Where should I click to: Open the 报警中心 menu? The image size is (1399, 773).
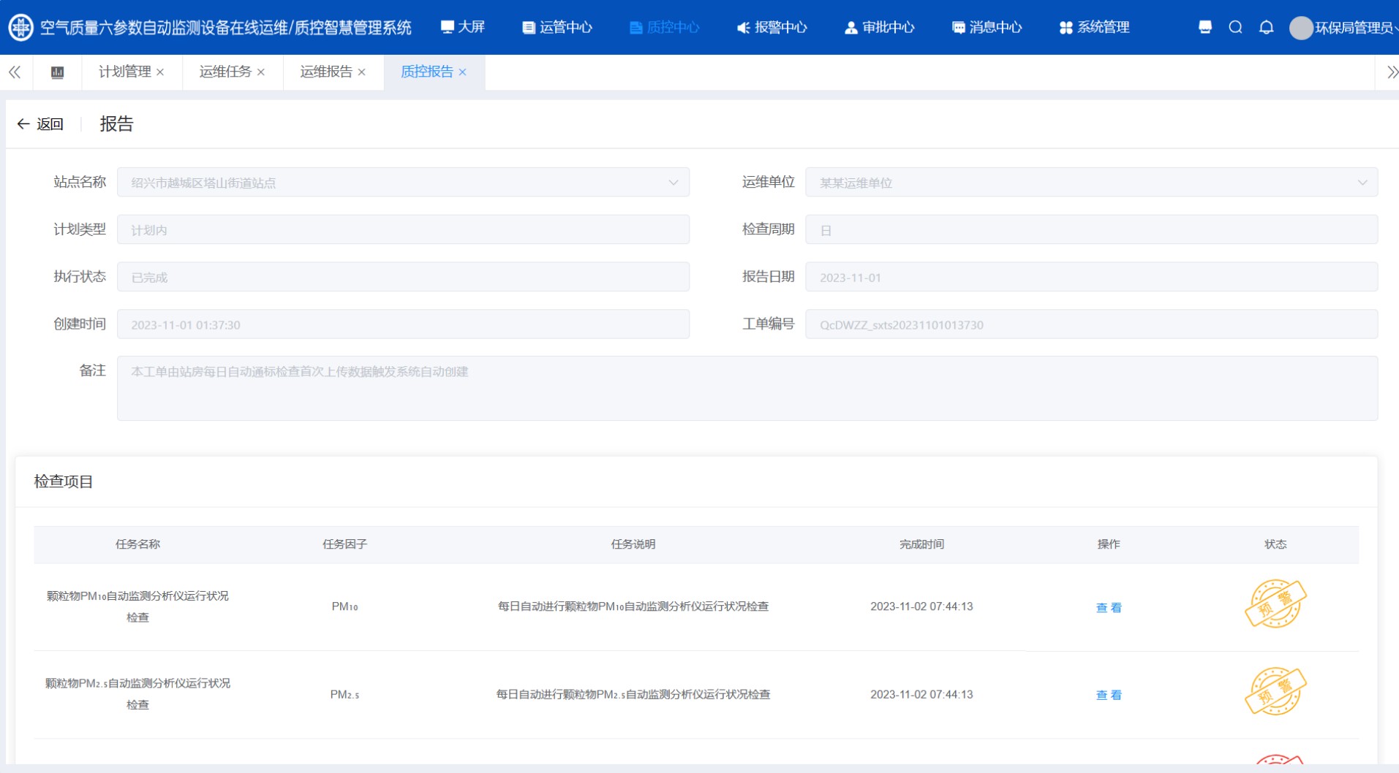point(772,28)
